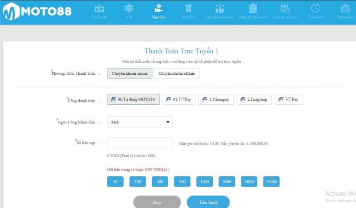Expand the Bank dropdown list
This screenshot has width=356, height=208.
tap(140, 122)
